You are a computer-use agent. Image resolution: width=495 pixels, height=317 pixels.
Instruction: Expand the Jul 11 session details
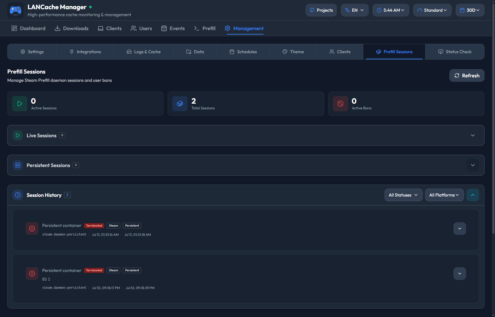pos(460,229)
